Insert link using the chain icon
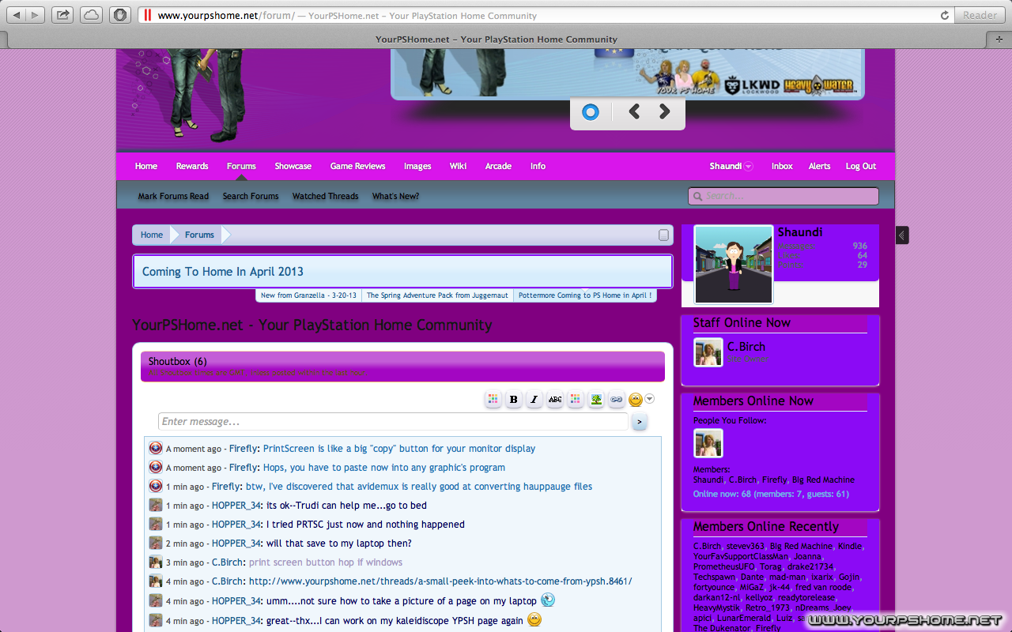This screenshot has height=632, width=1012. click(x=617, y=400)
